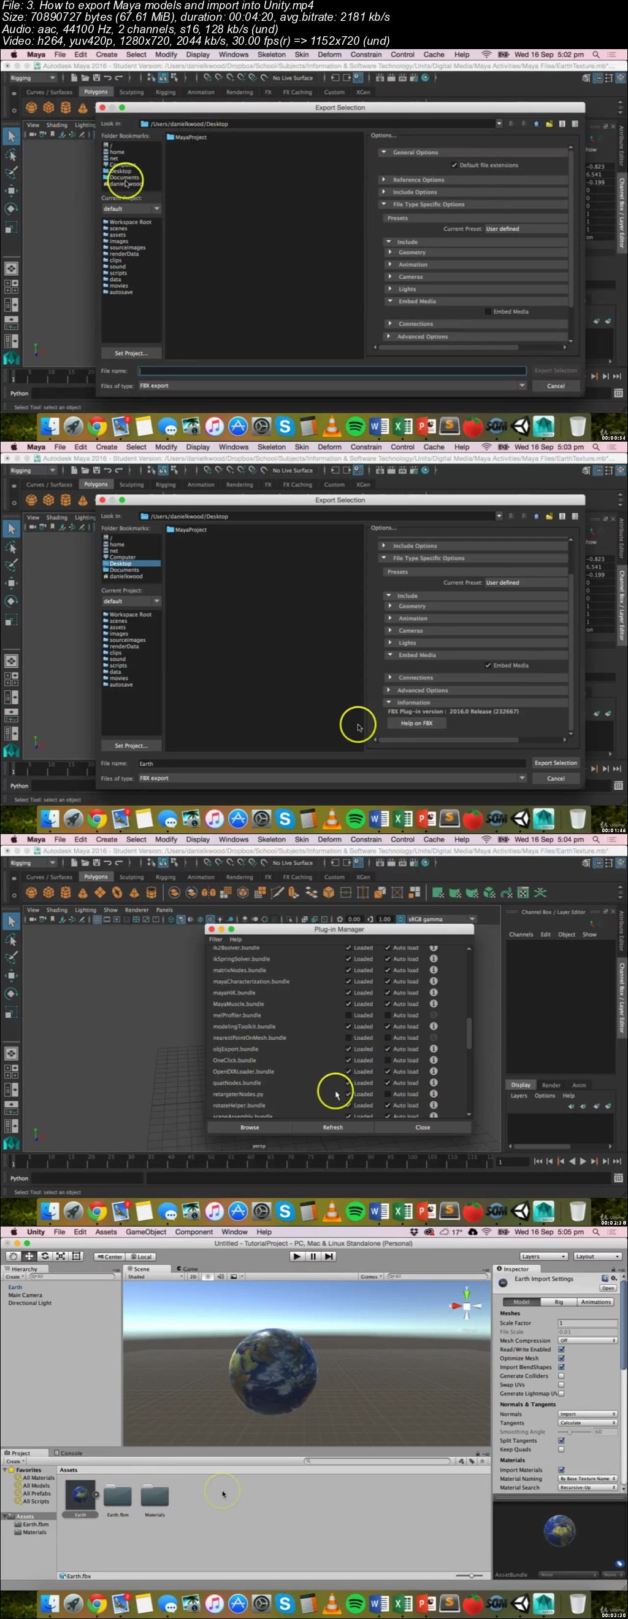628x1619 pixels.
Task: Toggle Import BlendShapes checkbox
Action: (561, 1367)
